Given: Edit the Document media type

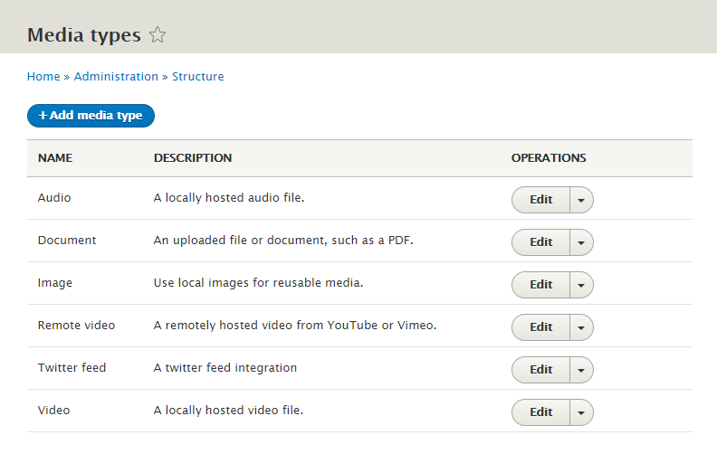Looking at the screenshot, I should tap(541, 242).
